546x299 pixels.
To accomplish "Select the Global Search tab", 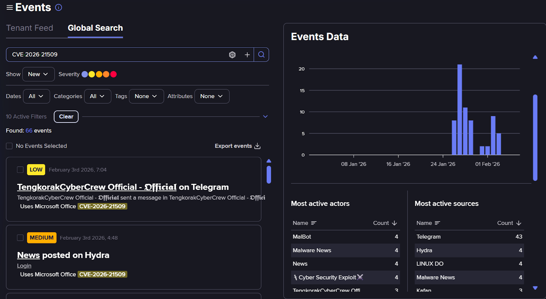I will [95, 28].
